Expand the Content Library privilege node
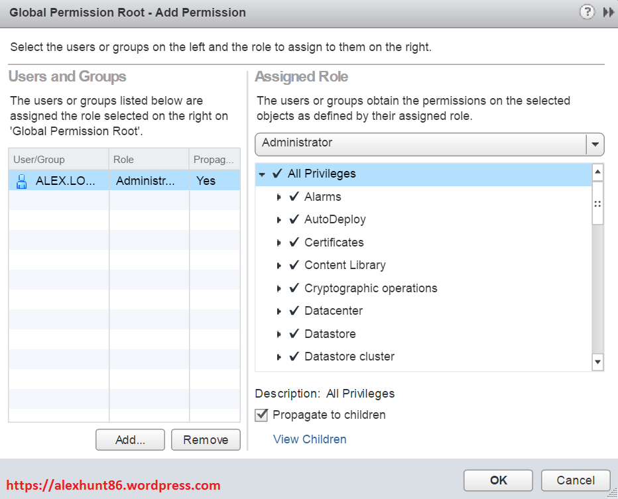618x499 pixels. coord(279,266)
